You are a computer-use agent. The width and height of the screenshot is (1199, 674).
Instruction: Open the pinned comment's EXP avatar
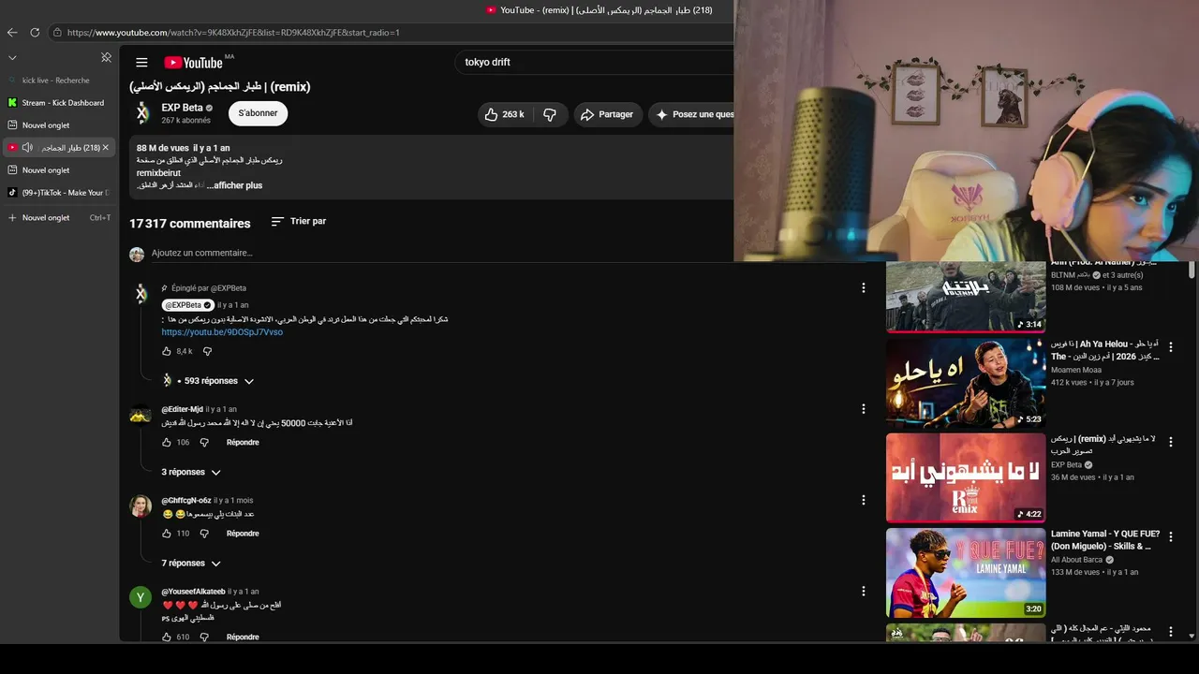click(141, 294)
